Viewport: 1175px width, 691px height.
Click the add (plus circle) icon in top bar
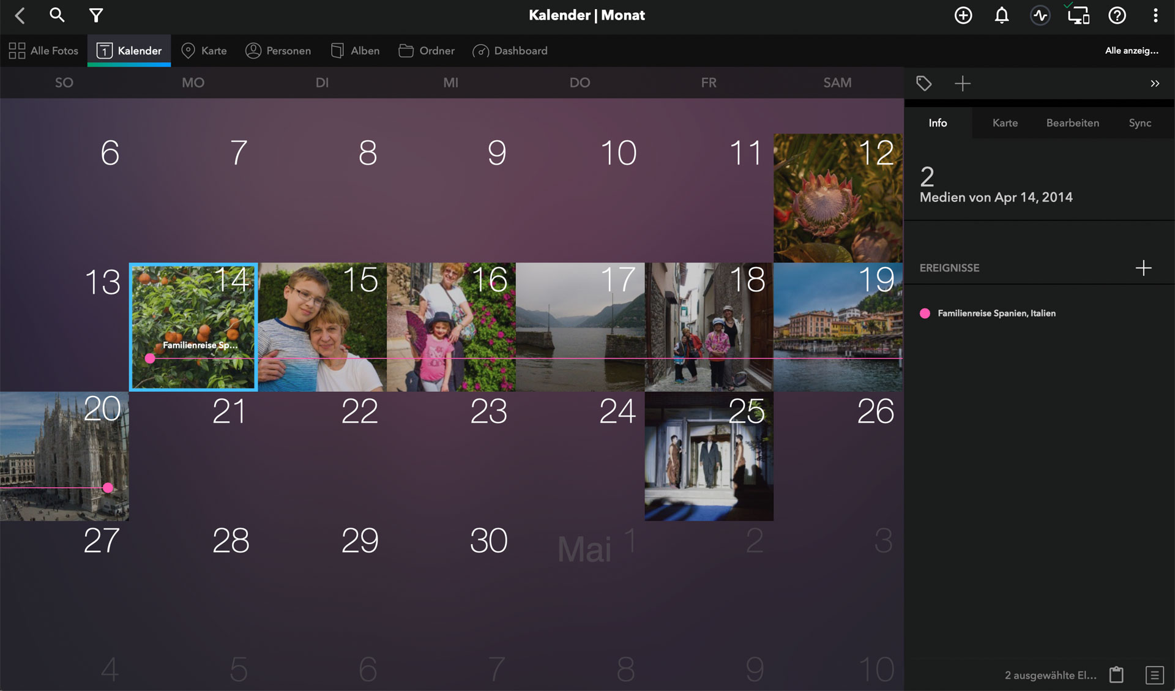point(963,15)
